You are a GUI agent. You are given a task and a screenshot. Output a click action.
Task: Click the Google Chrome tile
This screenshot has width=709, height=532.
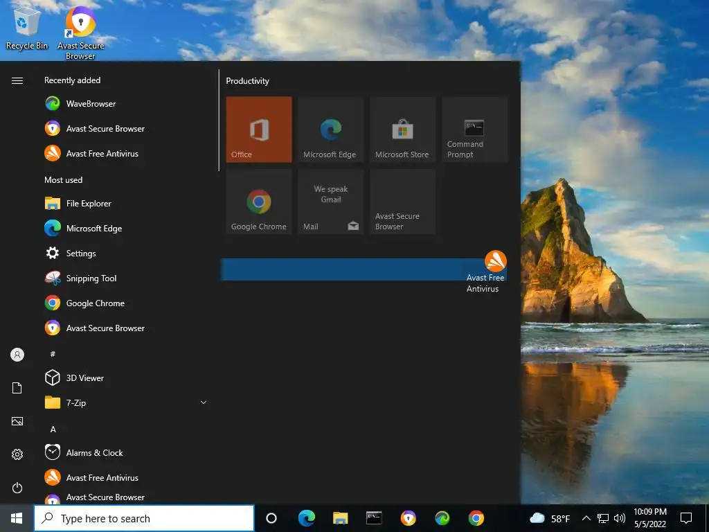[x=259, y=202]
